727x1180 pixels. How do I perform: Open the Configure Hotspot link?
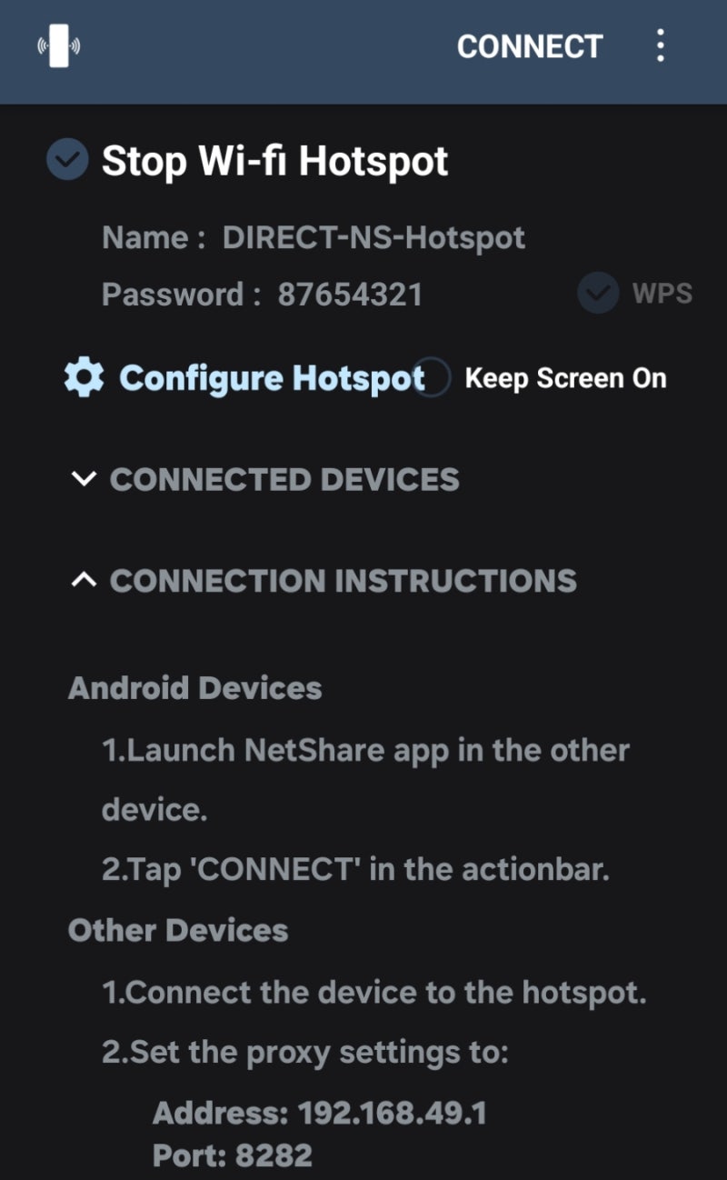(x=272, y=378)
